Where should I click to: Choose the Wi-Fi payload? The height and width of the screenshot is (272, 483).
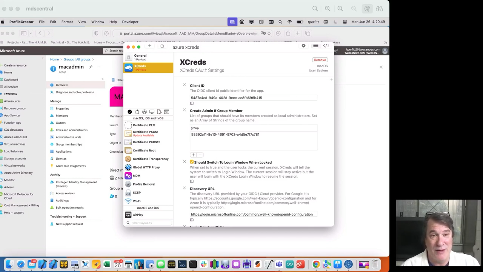(137, 201)
